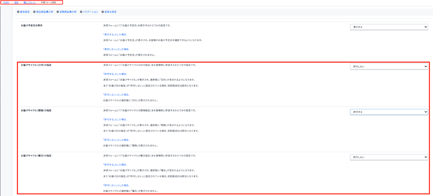Go to HOME in the breadcrumb

point(6,2)
